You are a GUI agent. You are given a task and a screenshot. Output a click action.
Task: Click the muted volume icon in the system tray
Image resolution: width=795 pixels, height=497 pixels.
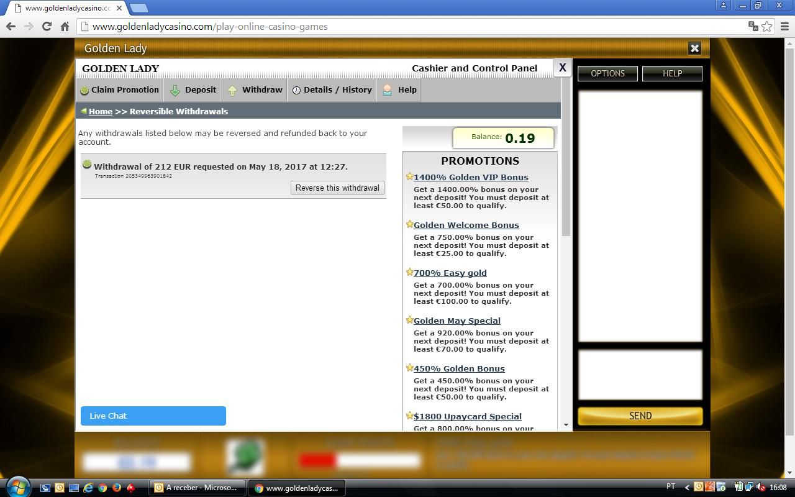(x=761, y=487)
